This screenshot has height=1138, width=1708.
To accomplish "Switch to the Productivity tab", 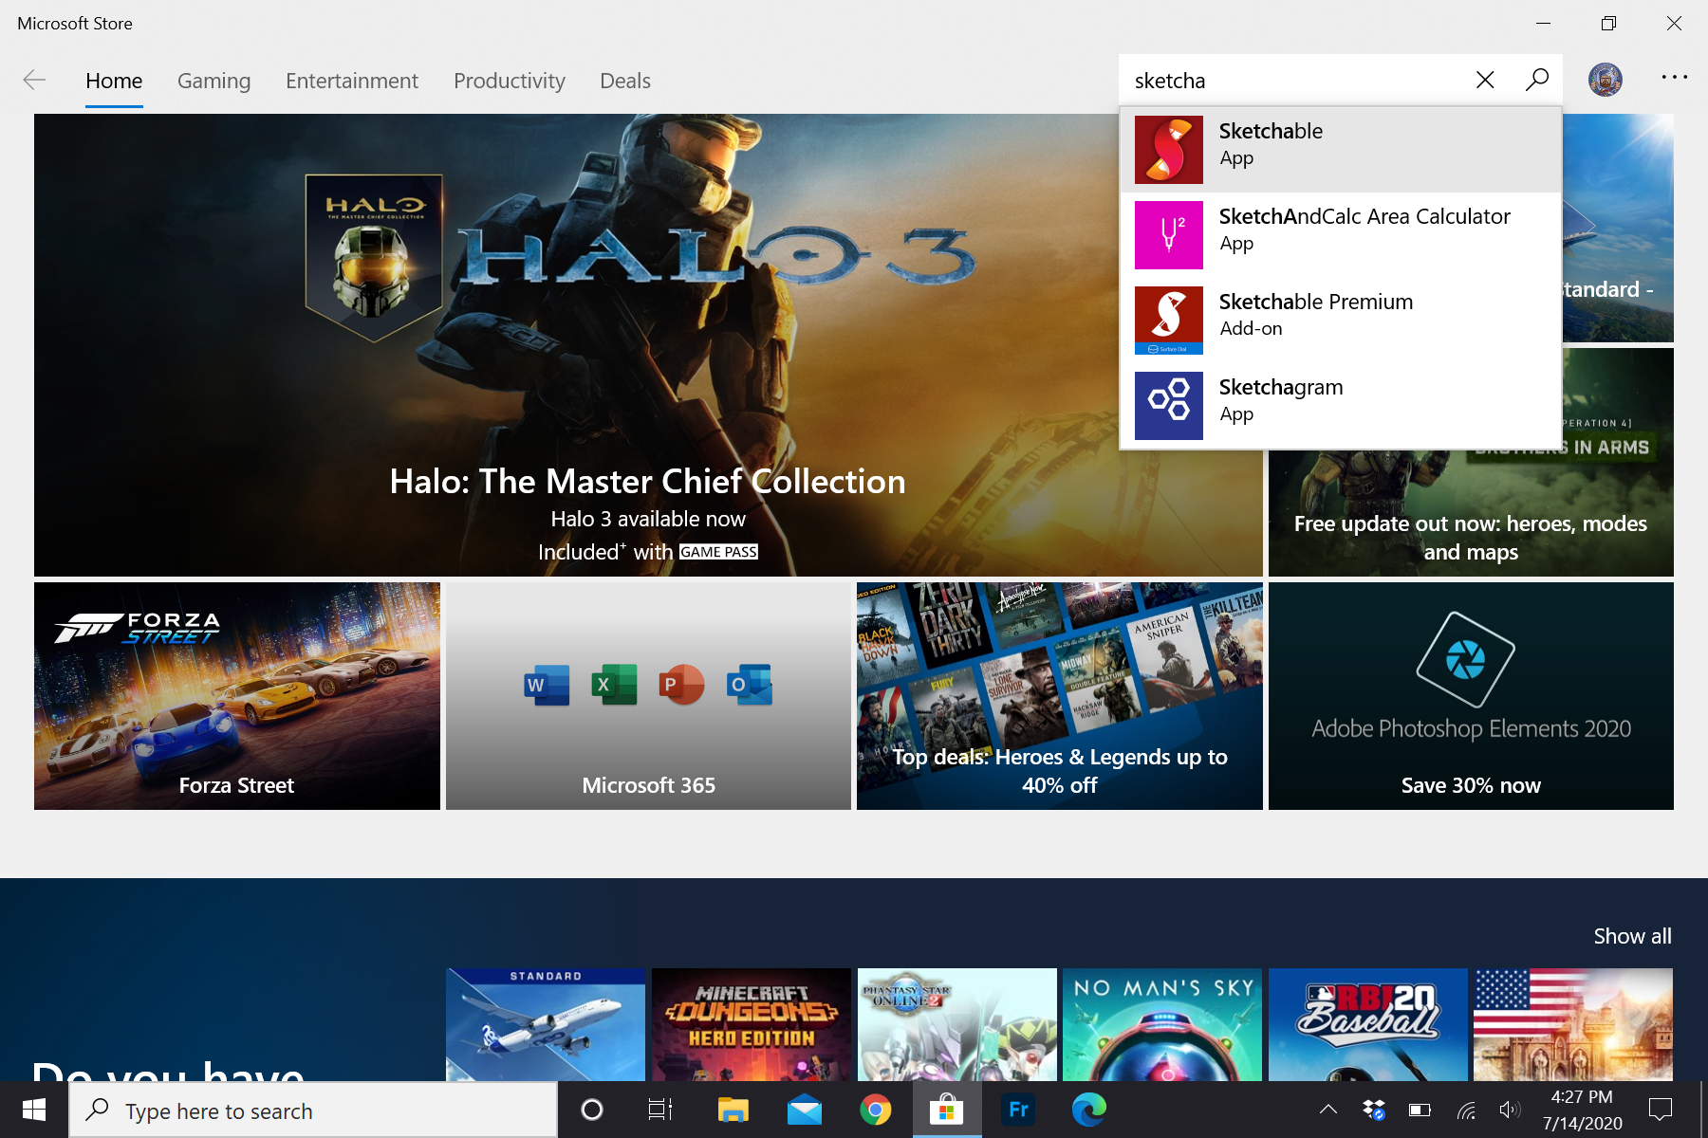I will [x=510, y=82].
